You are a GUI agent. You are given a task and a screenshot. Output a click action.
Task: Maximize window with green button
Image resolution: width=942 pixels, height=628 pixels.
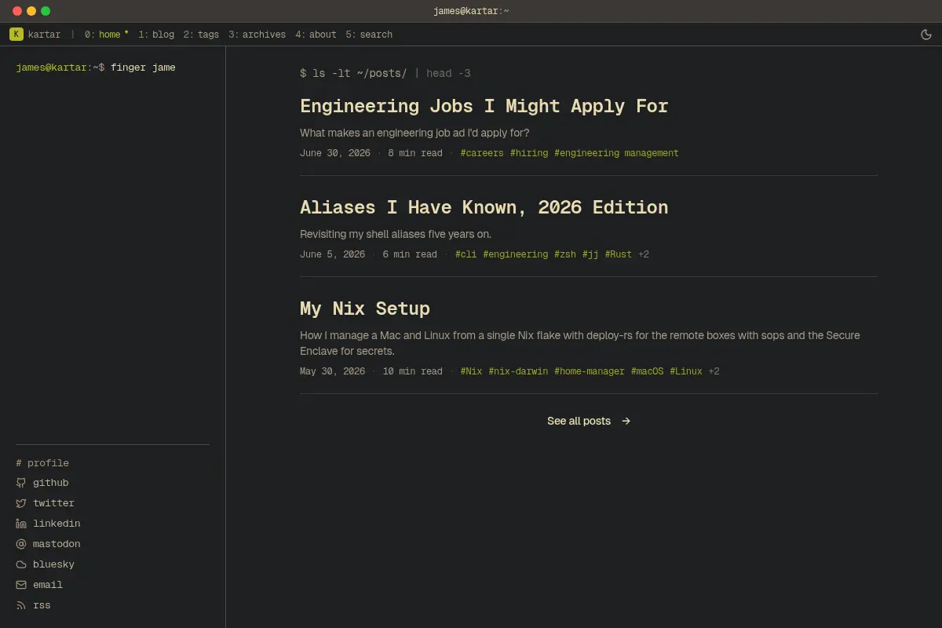pyautogui.click(x=46, y=11)
